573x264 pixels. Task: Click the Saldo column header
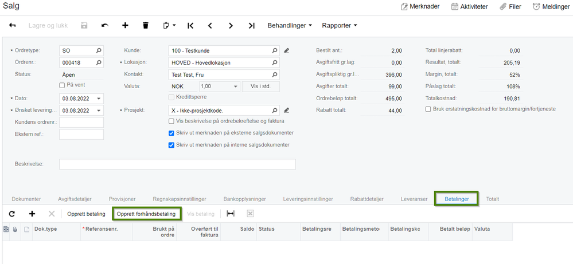pos(239,231)
